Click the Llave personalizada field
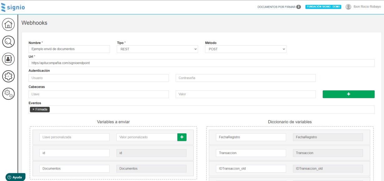The height and width of the screenshot is (181, 384). coord(74,137)
